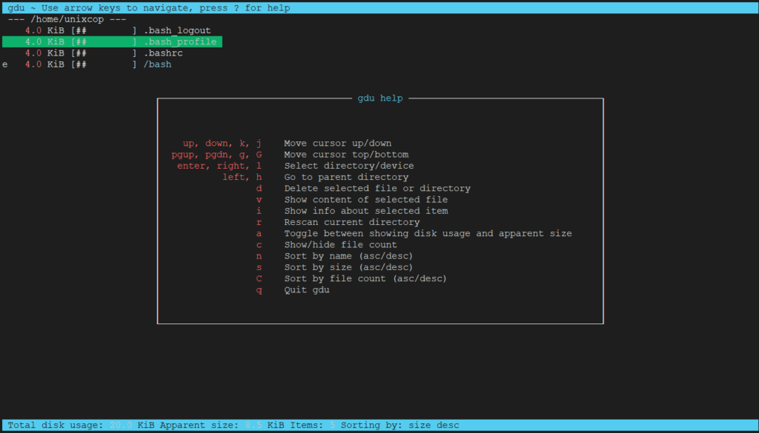Click 'Show content of selected file' entry

[366, 200]
